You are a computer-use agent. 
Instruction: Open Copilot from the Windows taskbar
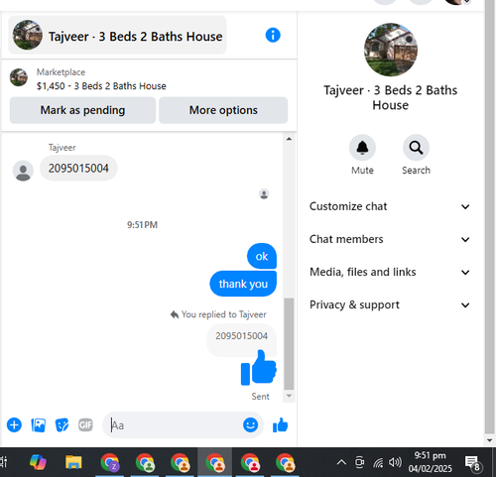coord(38,462)
